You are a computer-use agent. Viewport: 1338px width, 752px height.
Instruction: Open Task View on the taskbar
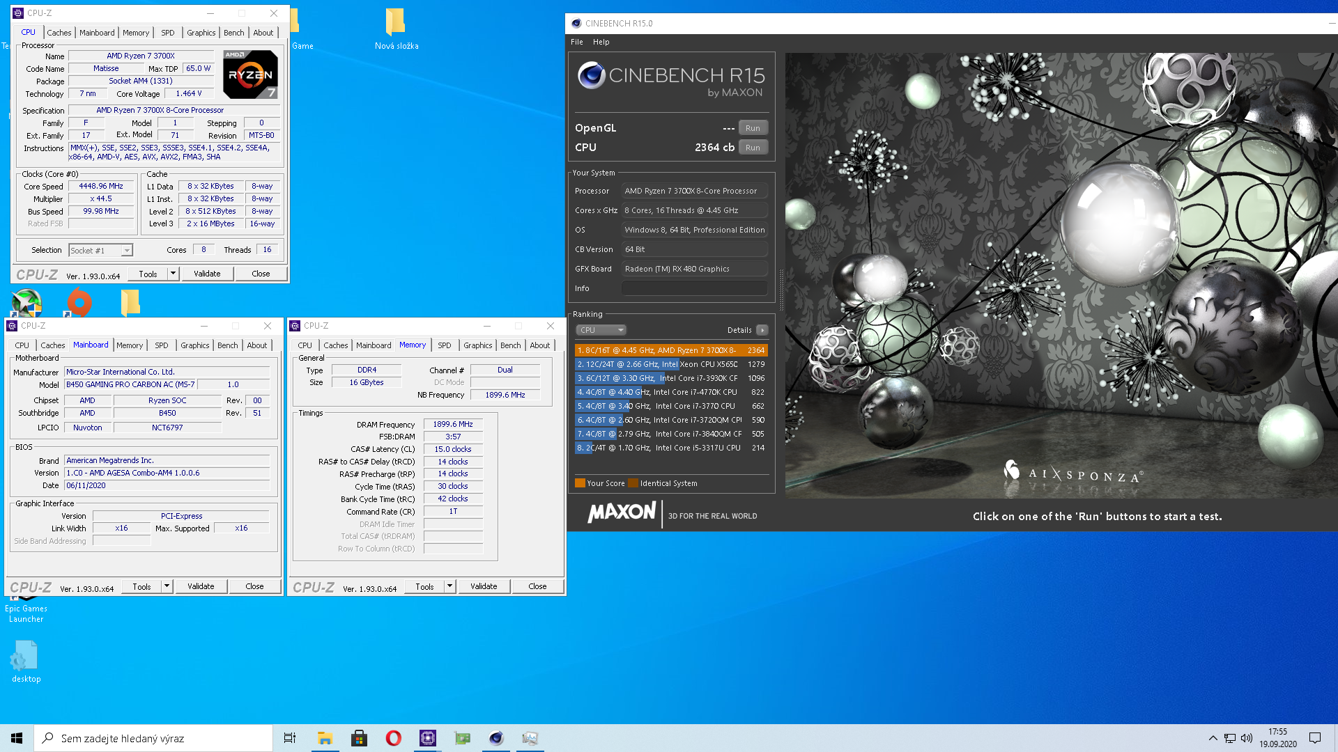tap(290, 738)
